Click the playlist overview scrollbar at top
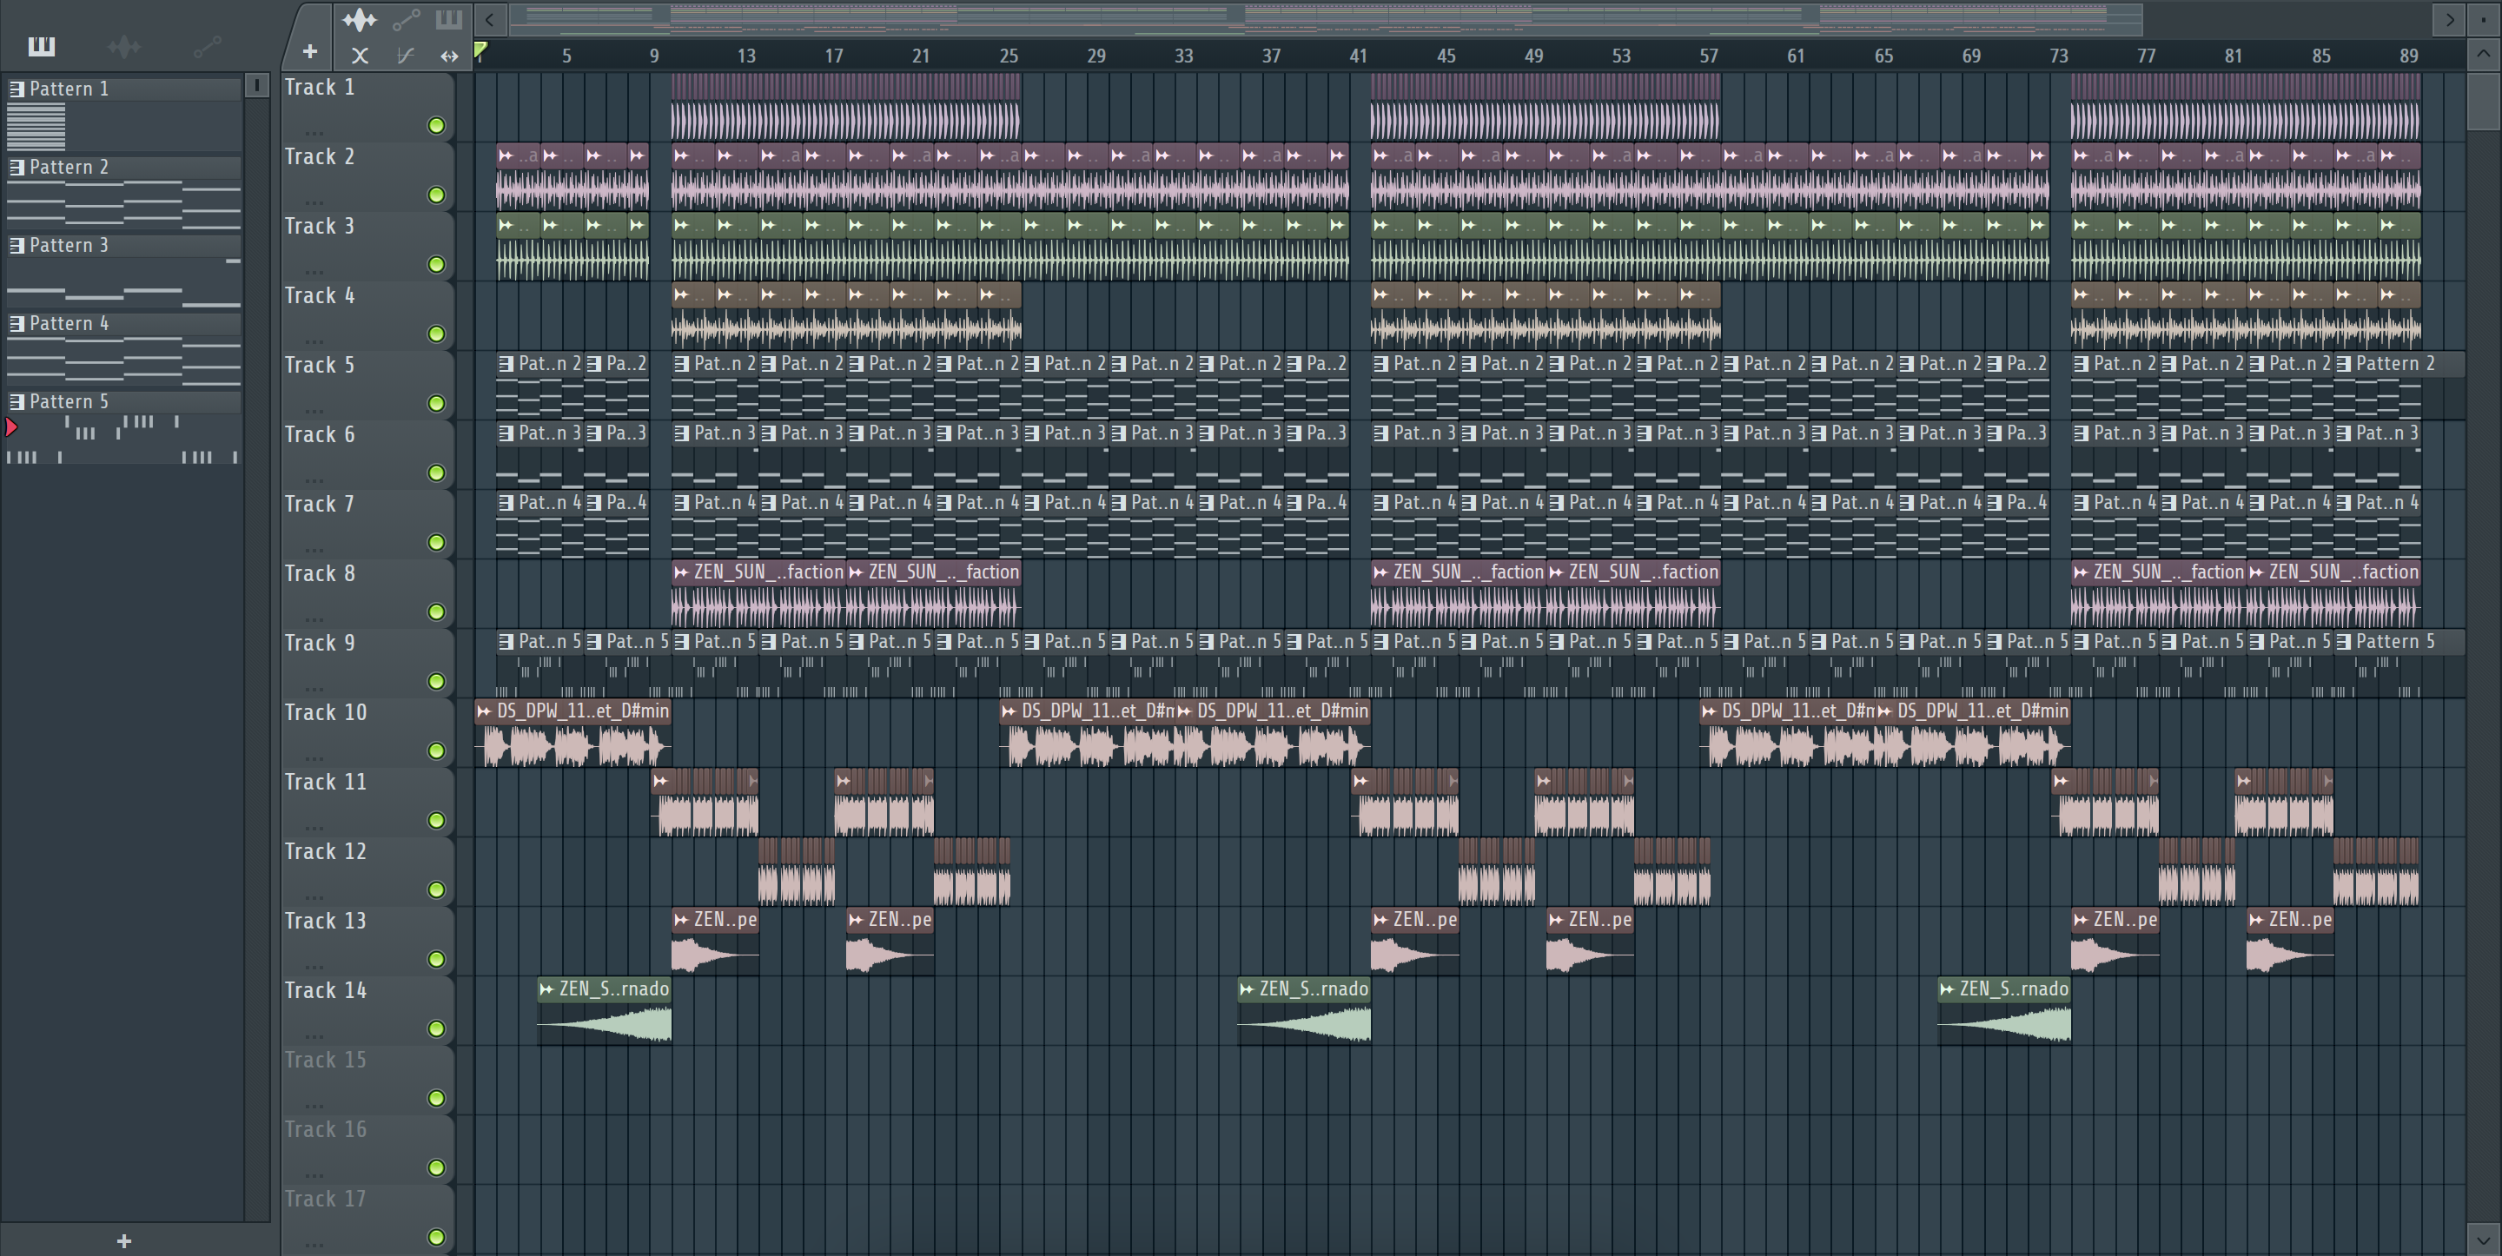This screenshot has height=1256, width=2502. coord(1326,19)
